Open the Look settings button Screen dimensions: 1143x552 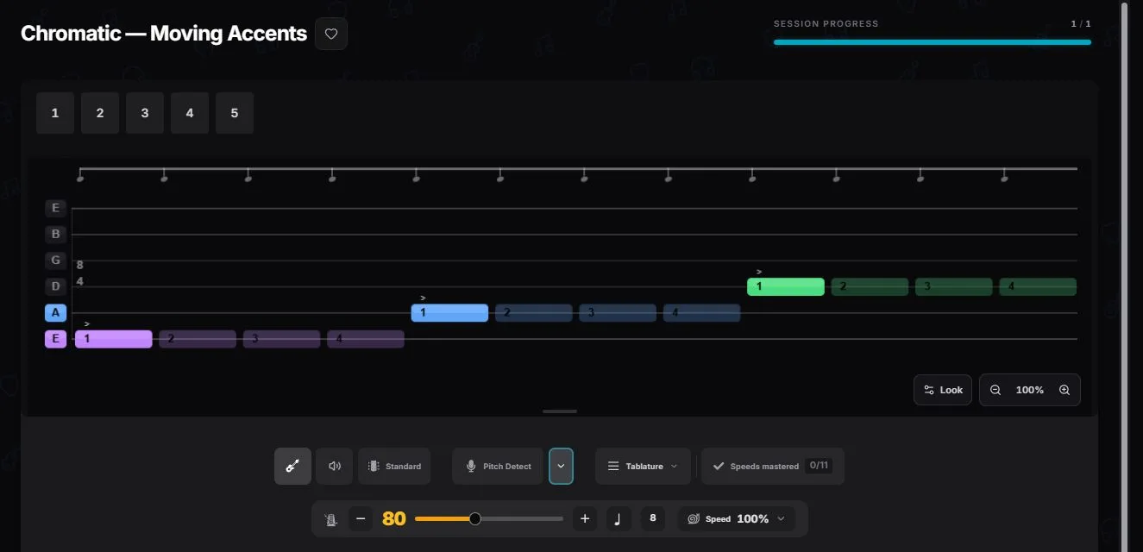pos(943,390)
